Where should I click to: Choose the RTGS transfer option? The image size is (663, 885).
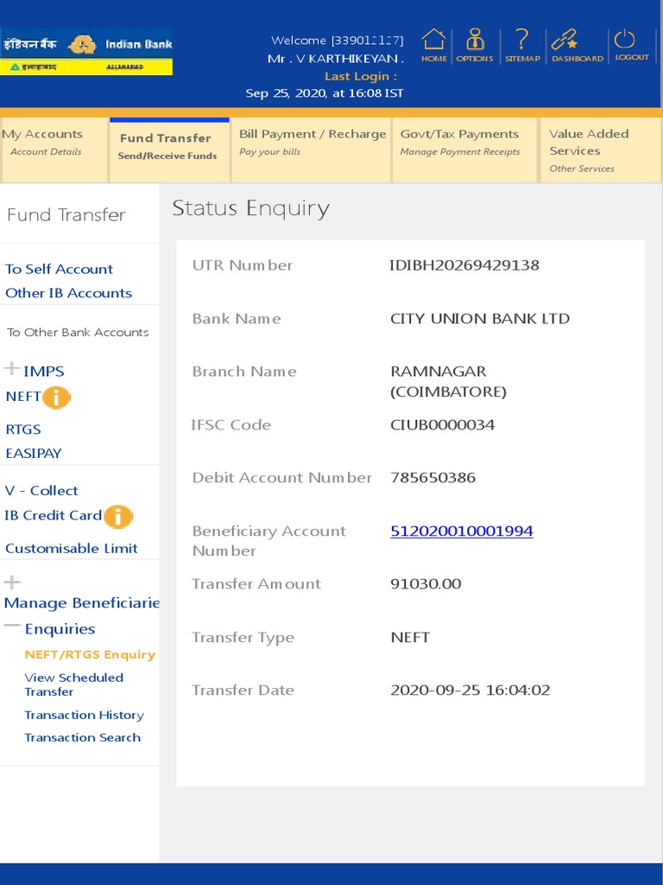[x=23, y=430]
